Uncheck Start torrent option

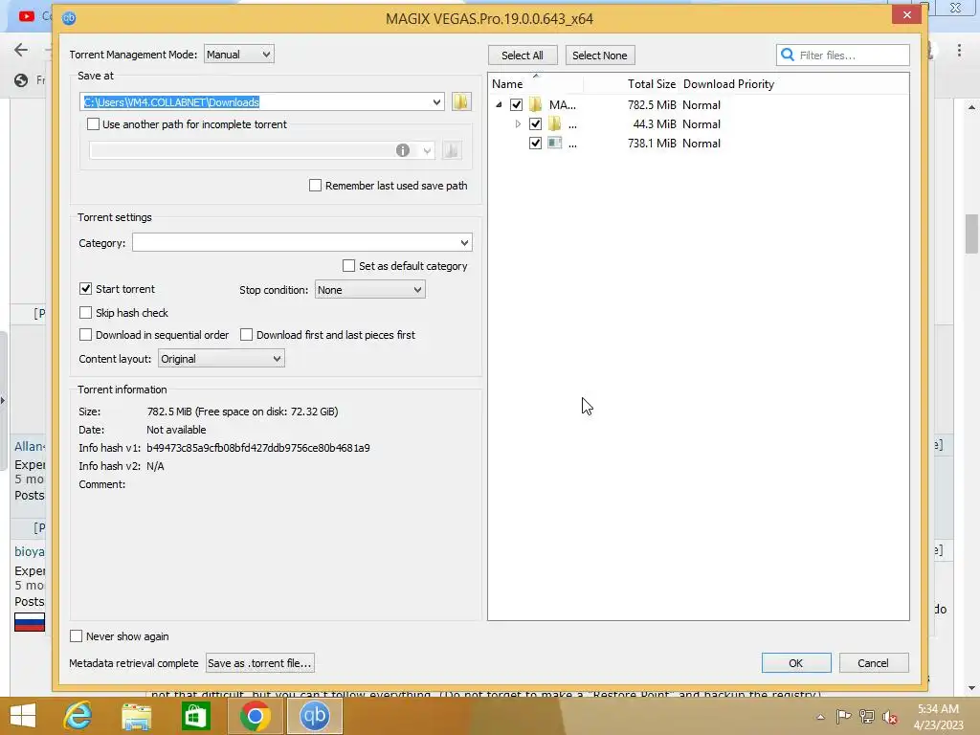point(85,289)
